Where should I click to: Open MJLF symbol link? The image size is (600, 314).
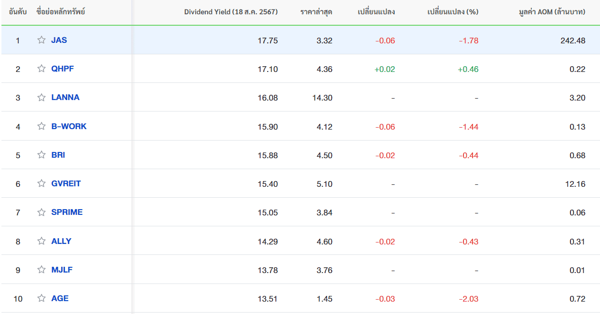(62, 270)
